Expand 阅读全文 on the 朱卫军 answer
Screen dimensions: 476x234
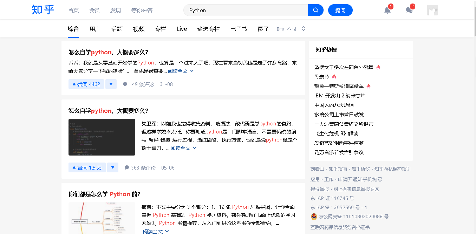click(184, 148)
